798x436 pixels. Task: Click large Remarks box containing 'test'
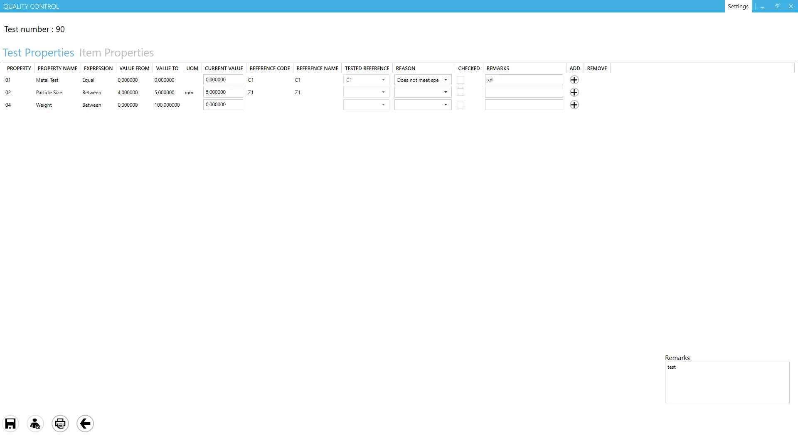tap(727, 382)
